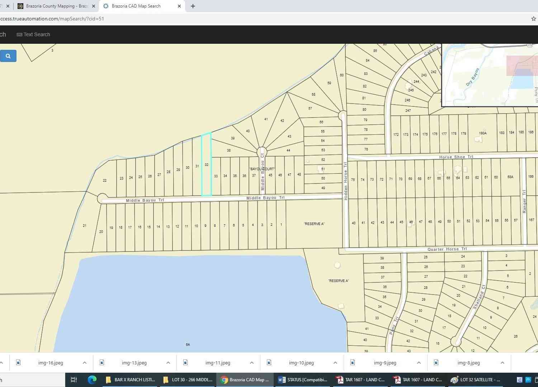Select lot 243 near Cabana

424,75
